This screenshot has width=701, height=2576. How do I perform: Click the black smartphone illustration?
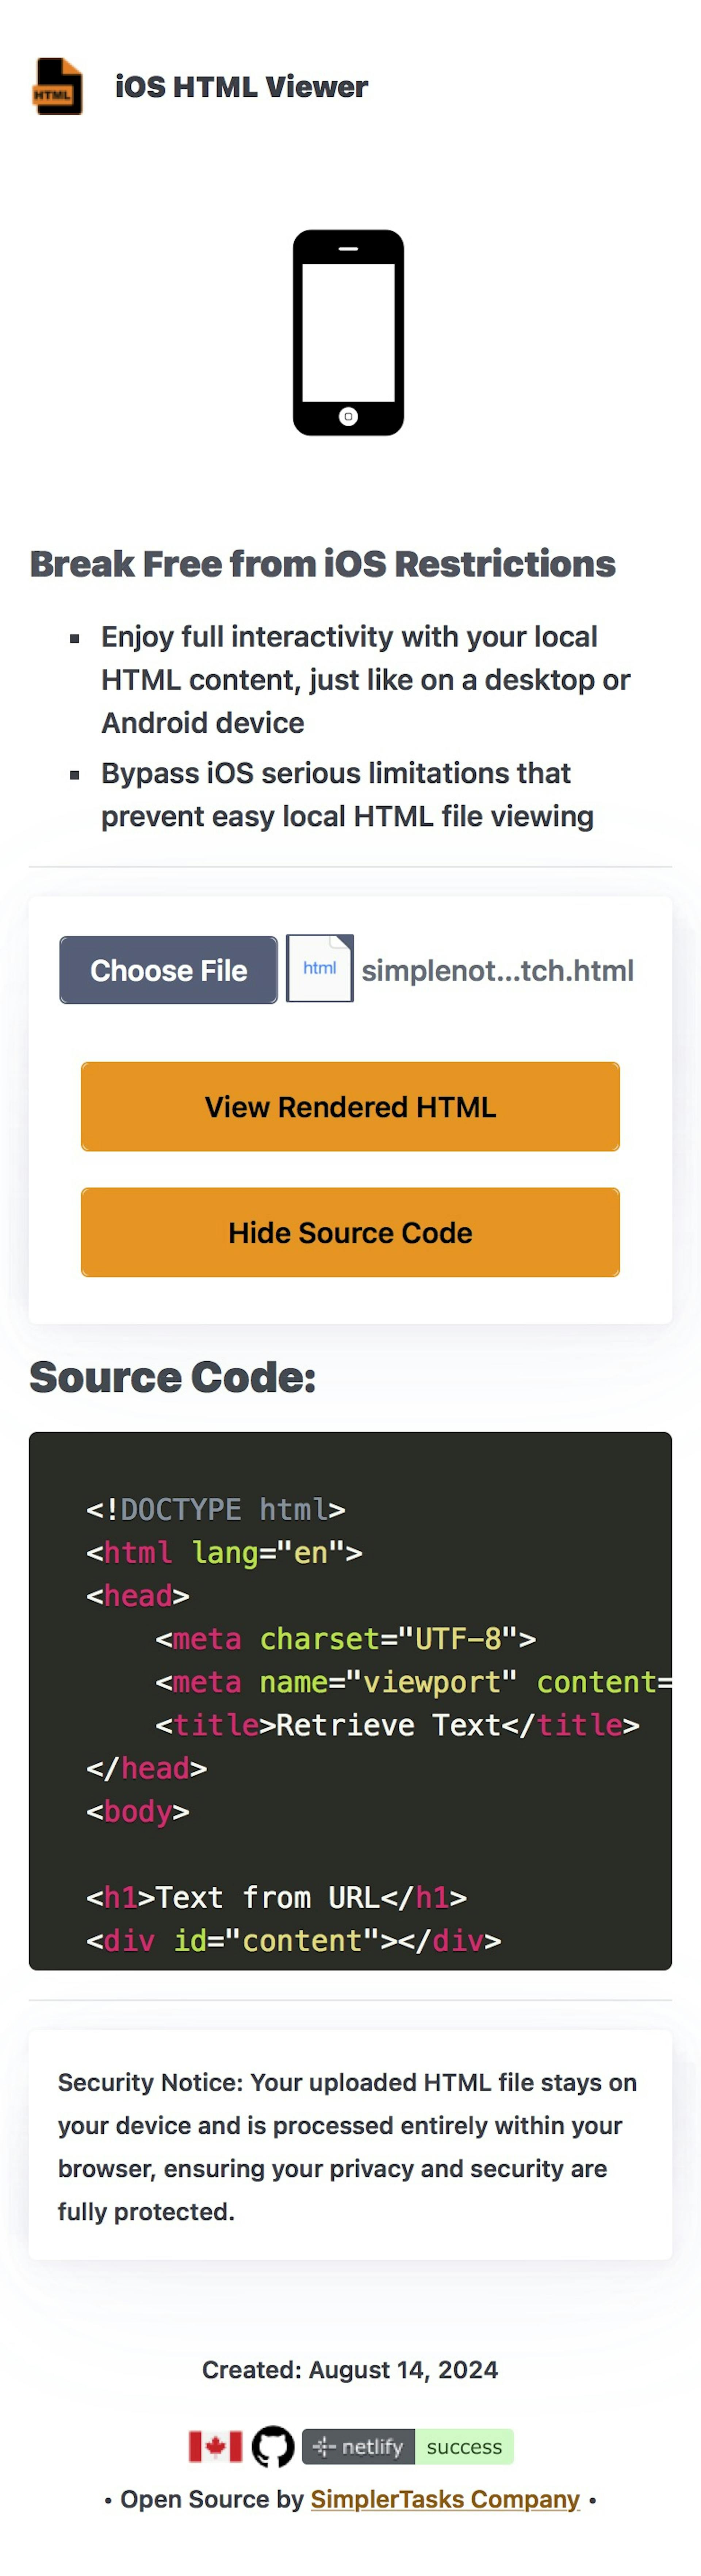348,333
